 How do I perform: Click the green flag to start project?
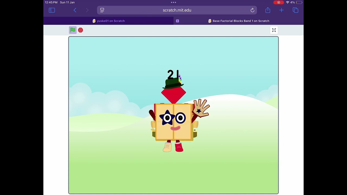(x=73, y=30)
